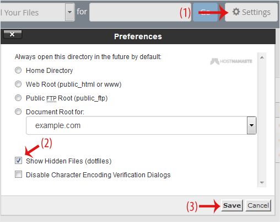Click the Preferences title bar
The height and width of the screenshot is (222, 280).
[138, 36]
